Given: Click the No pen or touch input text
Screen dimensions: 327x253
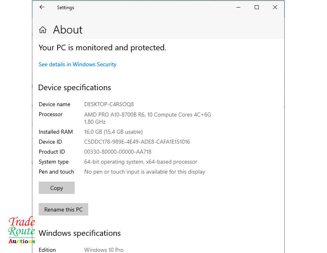Looking at the screenshot, I should pyautogui.click(x=145, y=172).
